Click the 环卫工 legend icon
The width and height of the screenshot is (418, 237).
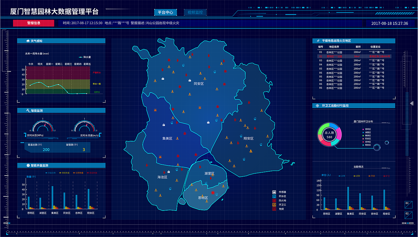point(274,205)
